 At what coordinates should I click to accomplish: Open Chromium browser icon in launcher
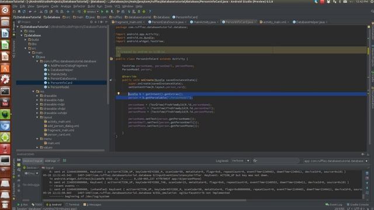5,126
